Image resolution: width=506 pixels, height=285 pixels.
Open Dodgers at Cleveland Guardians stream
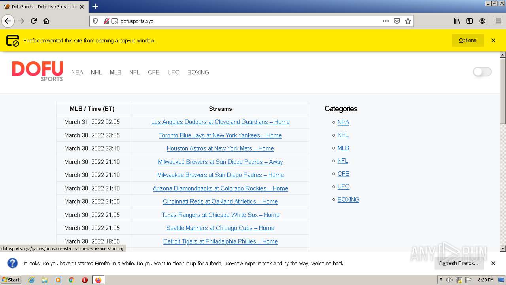click(x=221, y=122)
